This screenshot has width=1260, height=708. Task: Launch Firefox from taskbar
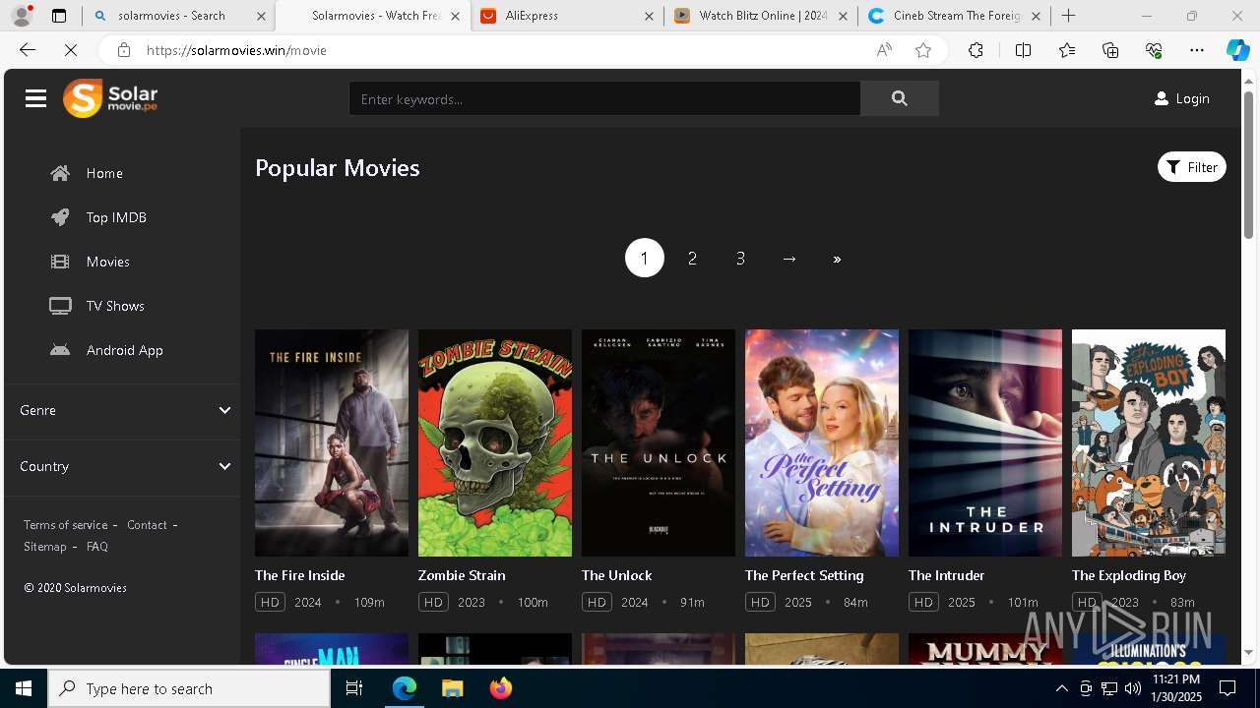pos(500,688)
